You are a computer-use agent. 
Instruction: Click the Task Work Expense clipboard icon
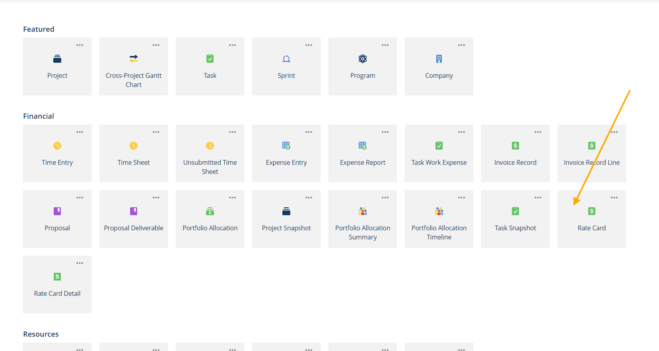(439, 146)
